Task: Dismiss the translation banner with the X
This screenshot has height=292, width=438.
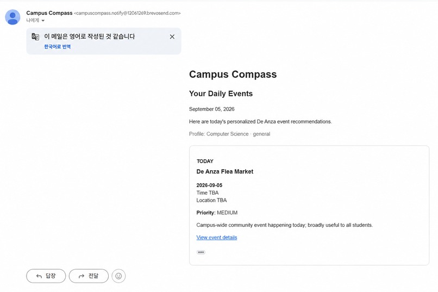Action: pos(172,36)
